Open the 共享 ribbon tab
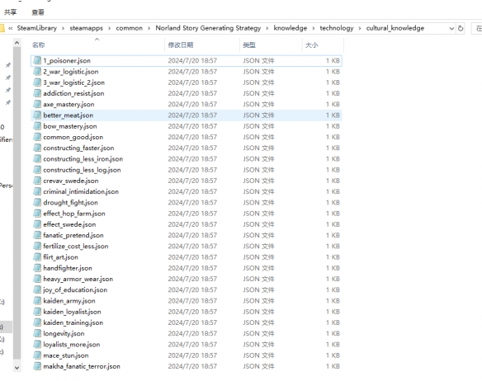 [11, 12]
